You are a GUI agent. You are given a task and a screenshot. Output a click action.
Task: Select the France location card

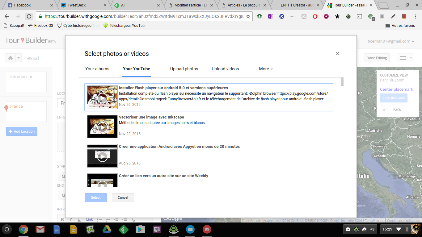26,111
